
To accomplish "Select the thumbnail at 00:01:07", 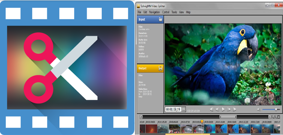I will 186,129.
